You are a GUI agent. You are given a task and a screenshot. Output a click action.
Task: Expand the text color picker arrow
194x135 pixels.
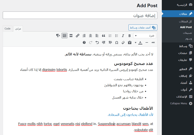(136, 43)
